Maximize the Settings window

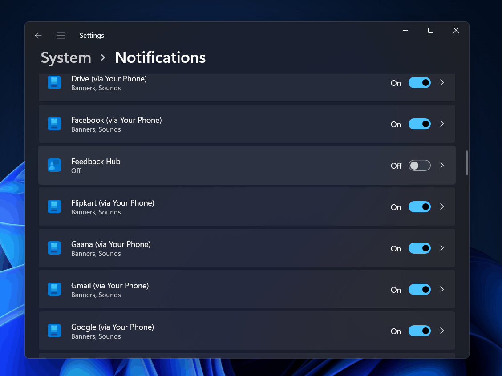point(430,30)
